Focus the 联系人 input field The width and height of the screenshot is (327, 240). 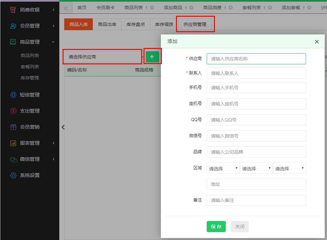pos(256,73)
